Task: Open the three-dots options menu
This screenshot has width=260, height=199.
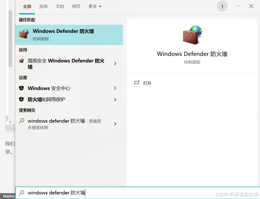Action: pos(238,6)
